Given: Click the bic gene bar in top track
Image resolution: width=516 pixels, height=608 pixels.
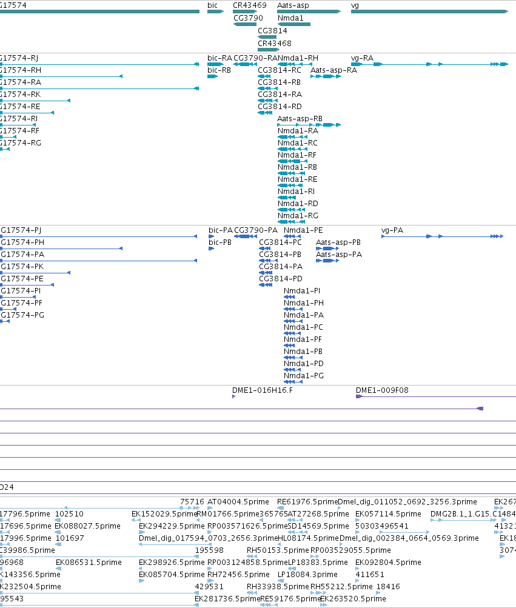Looking at the screenshot, I should tap(215, 12).
